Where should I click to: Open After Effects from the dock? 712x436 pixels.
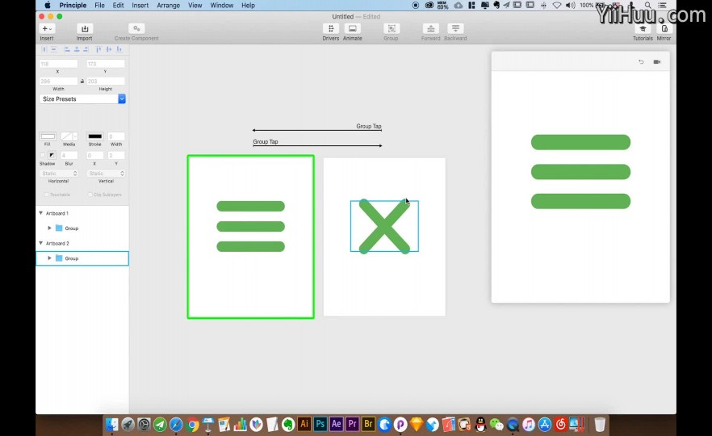(336, 424)
